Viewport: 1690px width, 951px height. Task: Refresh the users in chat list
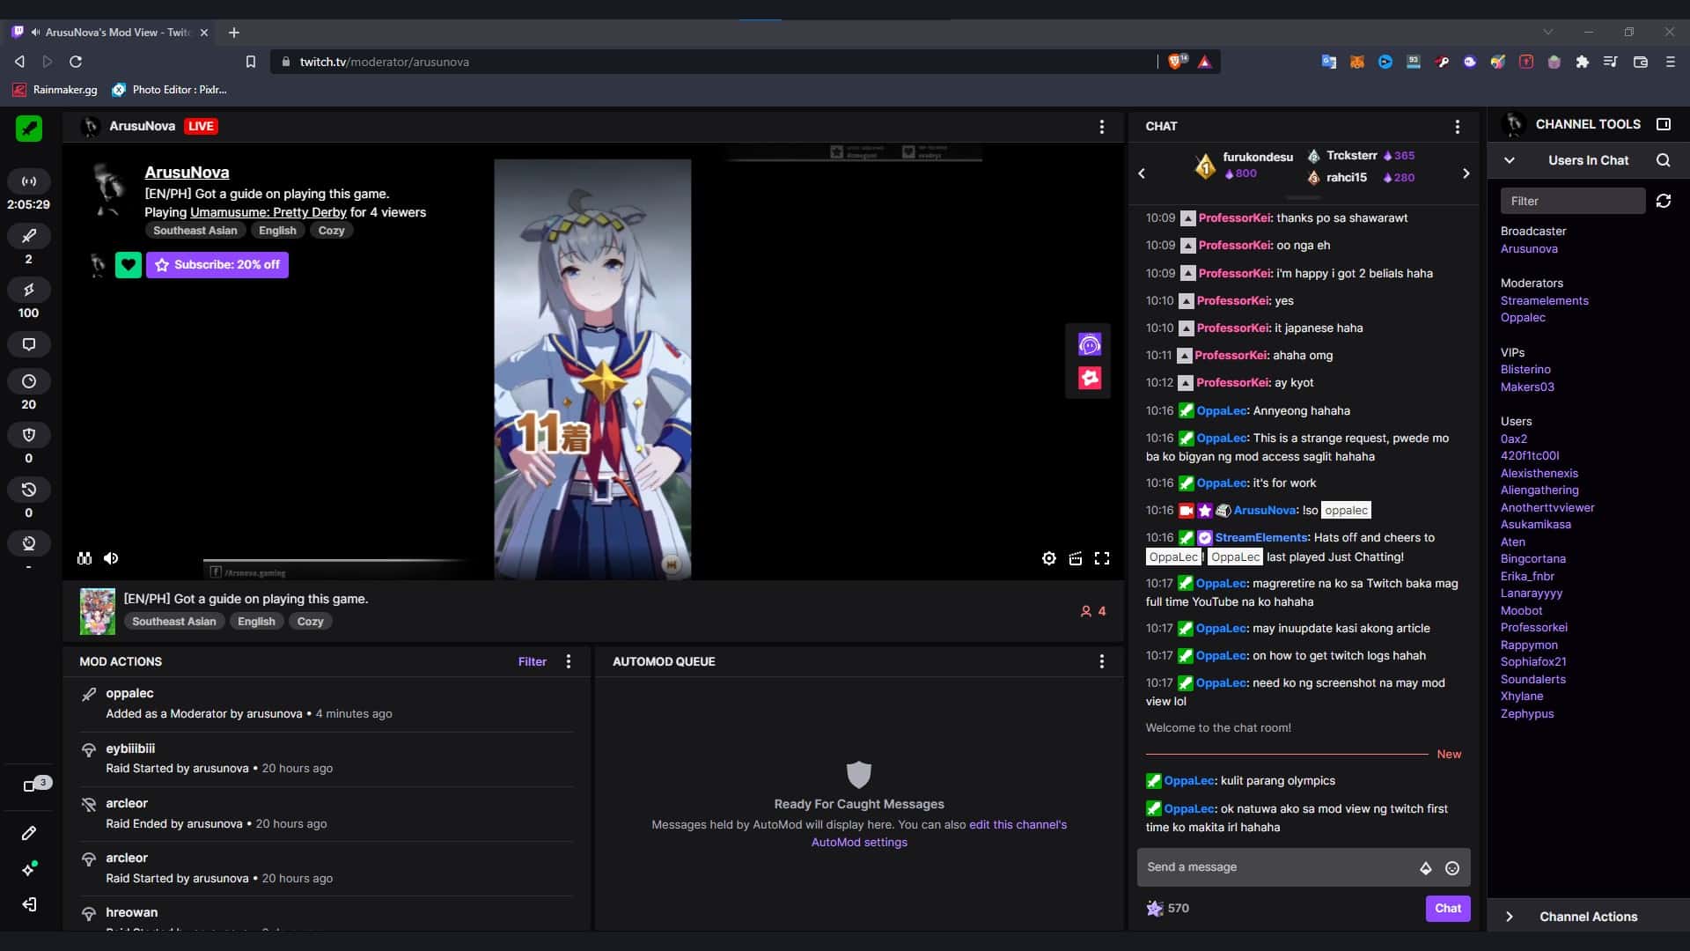[x=1664, y=201]
